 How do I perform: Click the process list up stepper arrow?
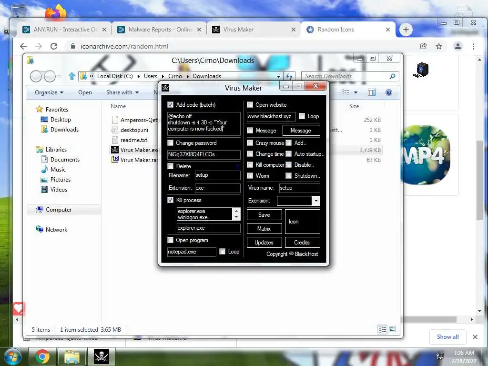click(x=236, y=211)
